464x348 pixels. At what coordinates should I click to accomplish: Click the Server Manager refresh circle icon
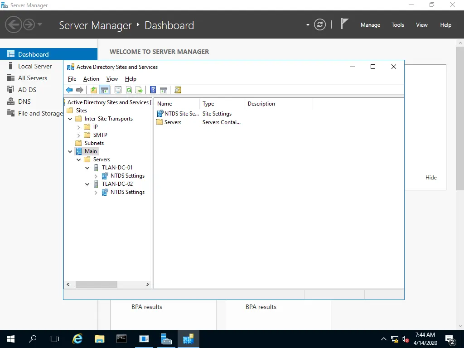(x=319, y=24)
